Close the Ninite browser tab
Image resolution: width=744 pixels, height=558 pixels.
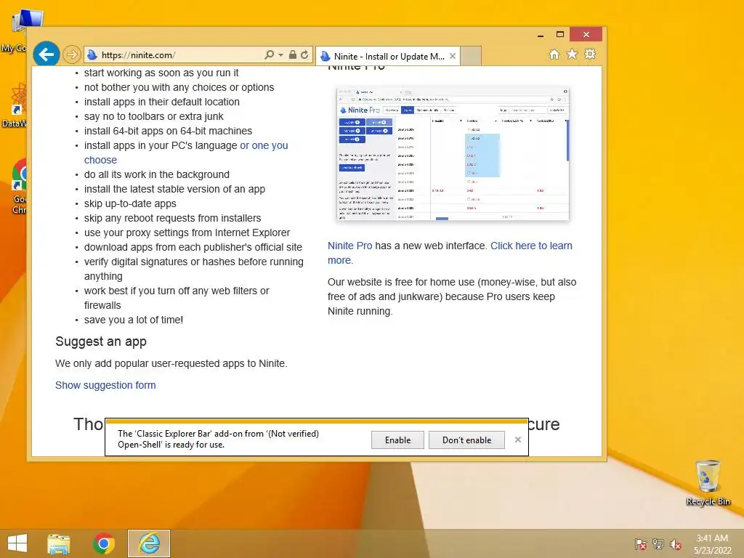click(452, 57)
